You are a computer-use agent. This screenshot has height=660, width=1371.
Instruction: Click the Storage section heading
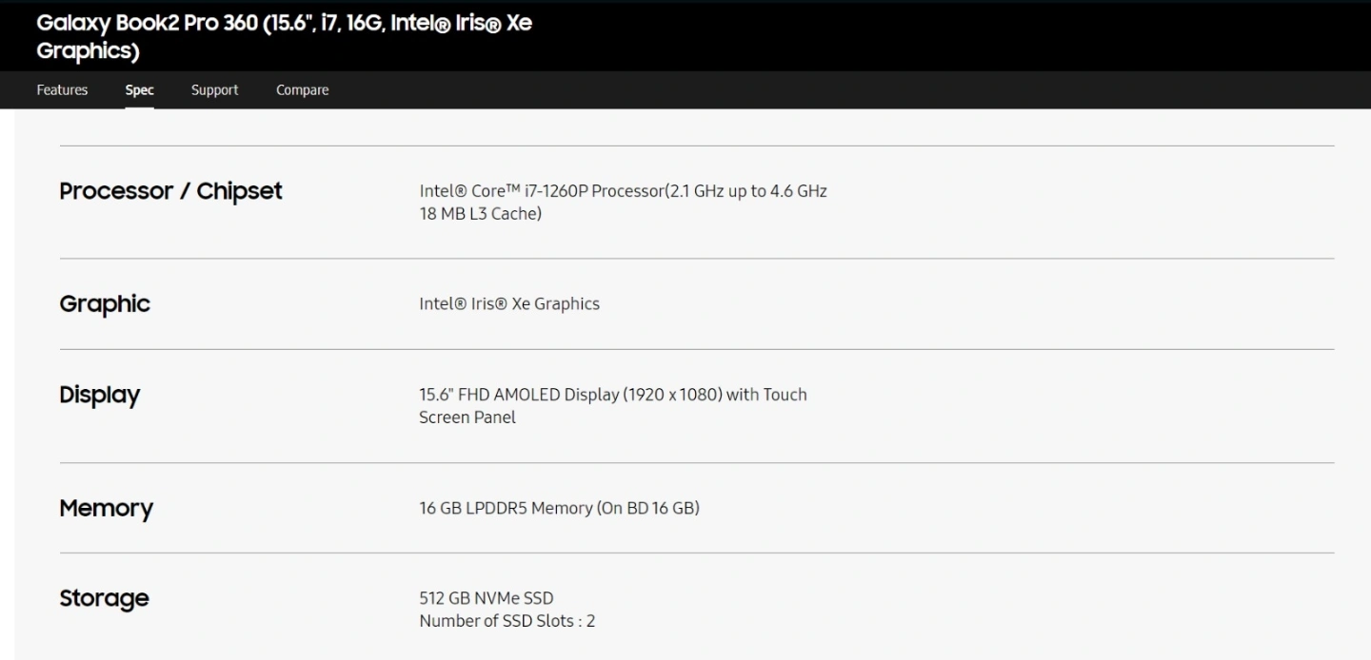(105, 598)
